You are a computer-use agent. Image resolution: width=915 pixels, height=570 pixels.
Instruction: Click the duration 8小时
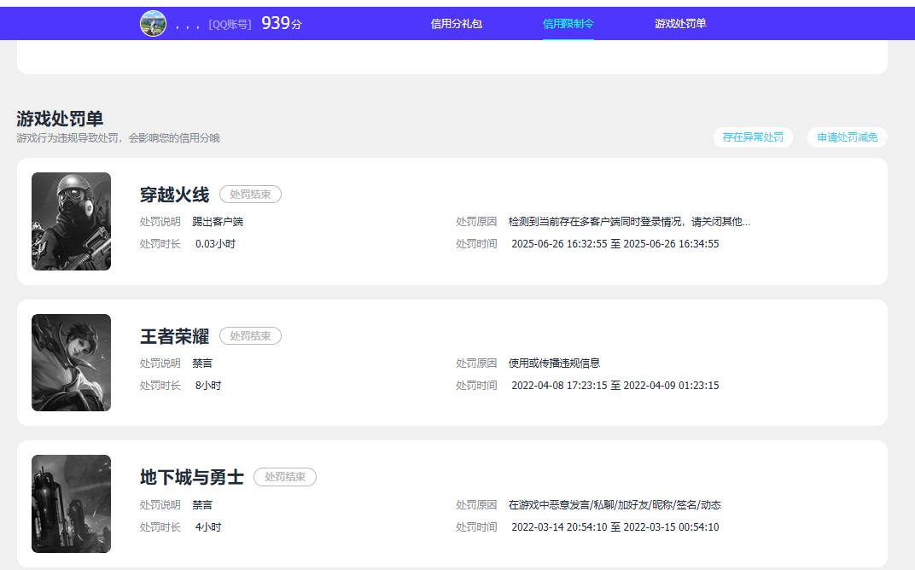(x=208, y=386)
